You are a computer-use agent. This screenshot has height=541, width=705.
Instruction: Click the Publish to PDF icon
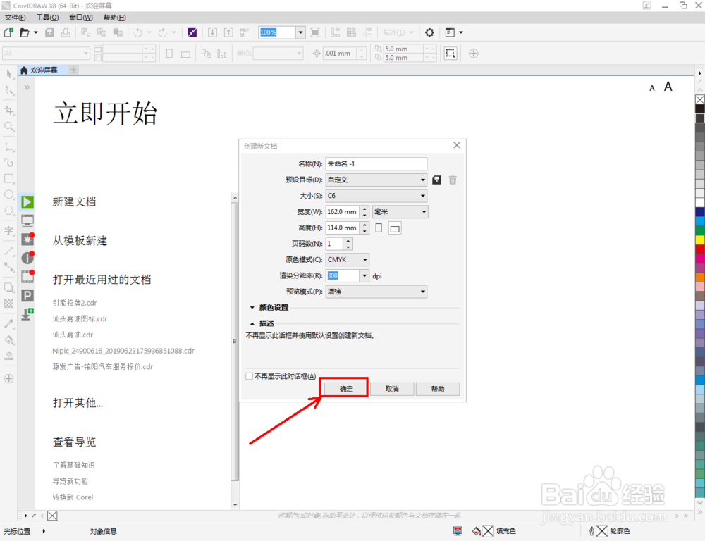244,32
